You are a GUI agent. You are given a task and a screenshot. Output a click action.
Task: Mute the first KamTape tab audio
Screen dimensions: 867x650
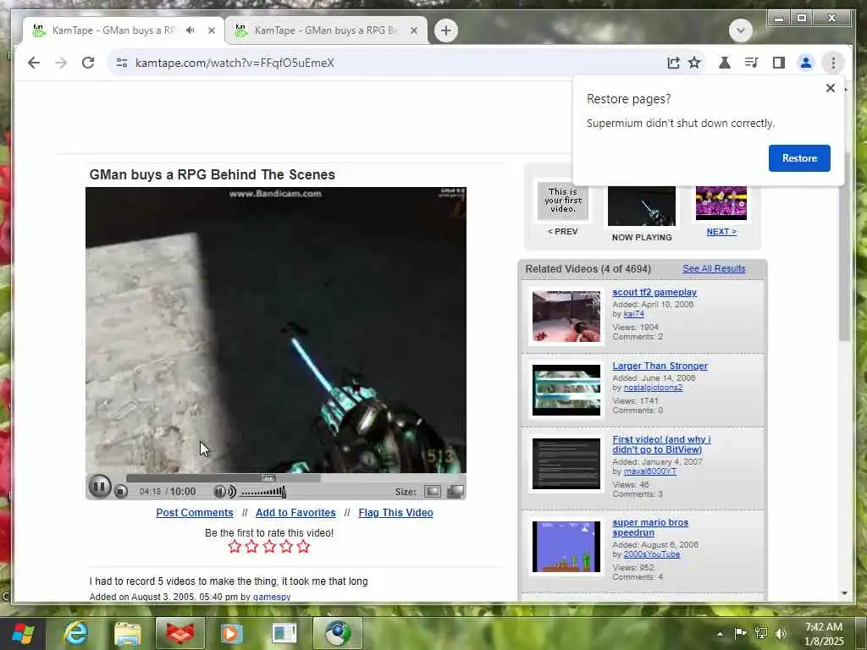point(191,30)
